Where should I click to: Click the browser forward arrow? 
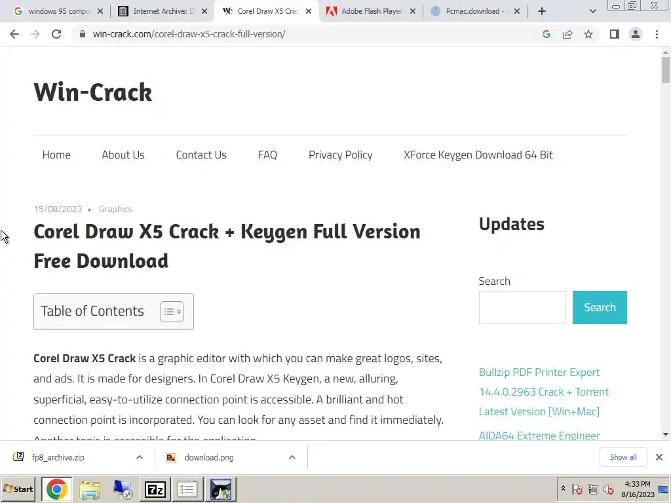[35, 34]
